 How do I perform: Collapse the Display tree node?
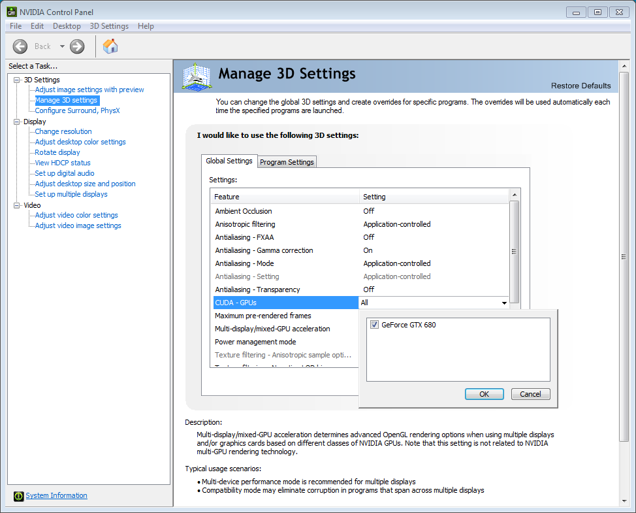tap(17, 122)
